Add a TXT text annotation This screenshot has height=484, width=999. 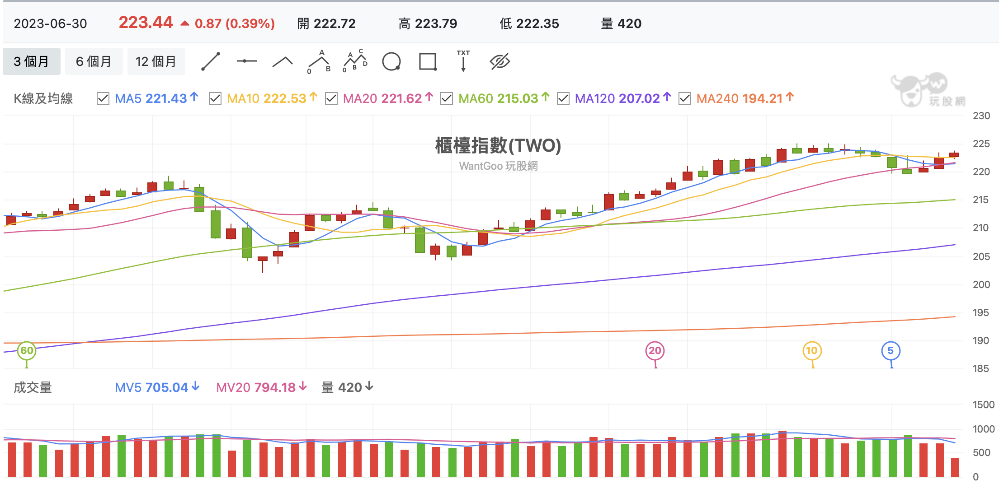pos(463,61)
